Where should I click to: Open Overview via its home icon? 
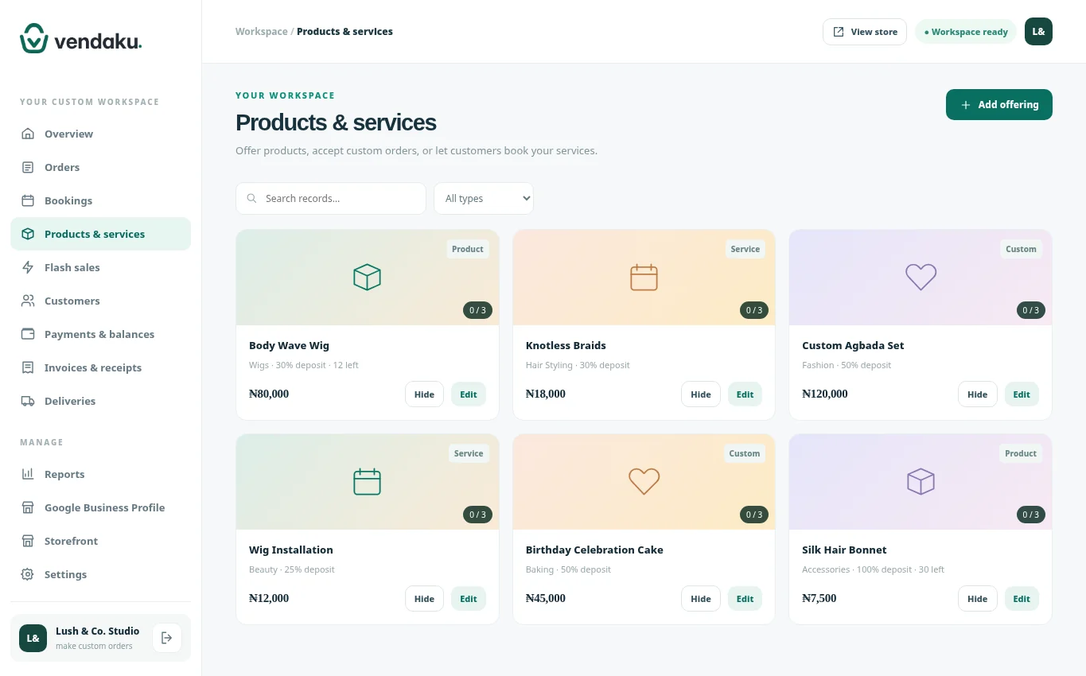tap(28, 134)
